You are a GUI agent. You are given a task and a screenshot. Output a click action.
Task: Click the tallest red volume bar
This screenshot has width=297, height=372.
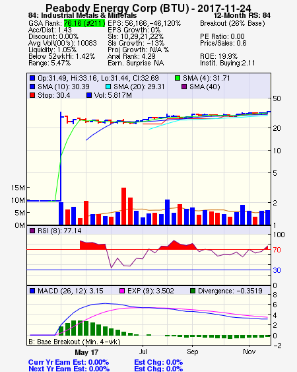click(x=123, y=206)
